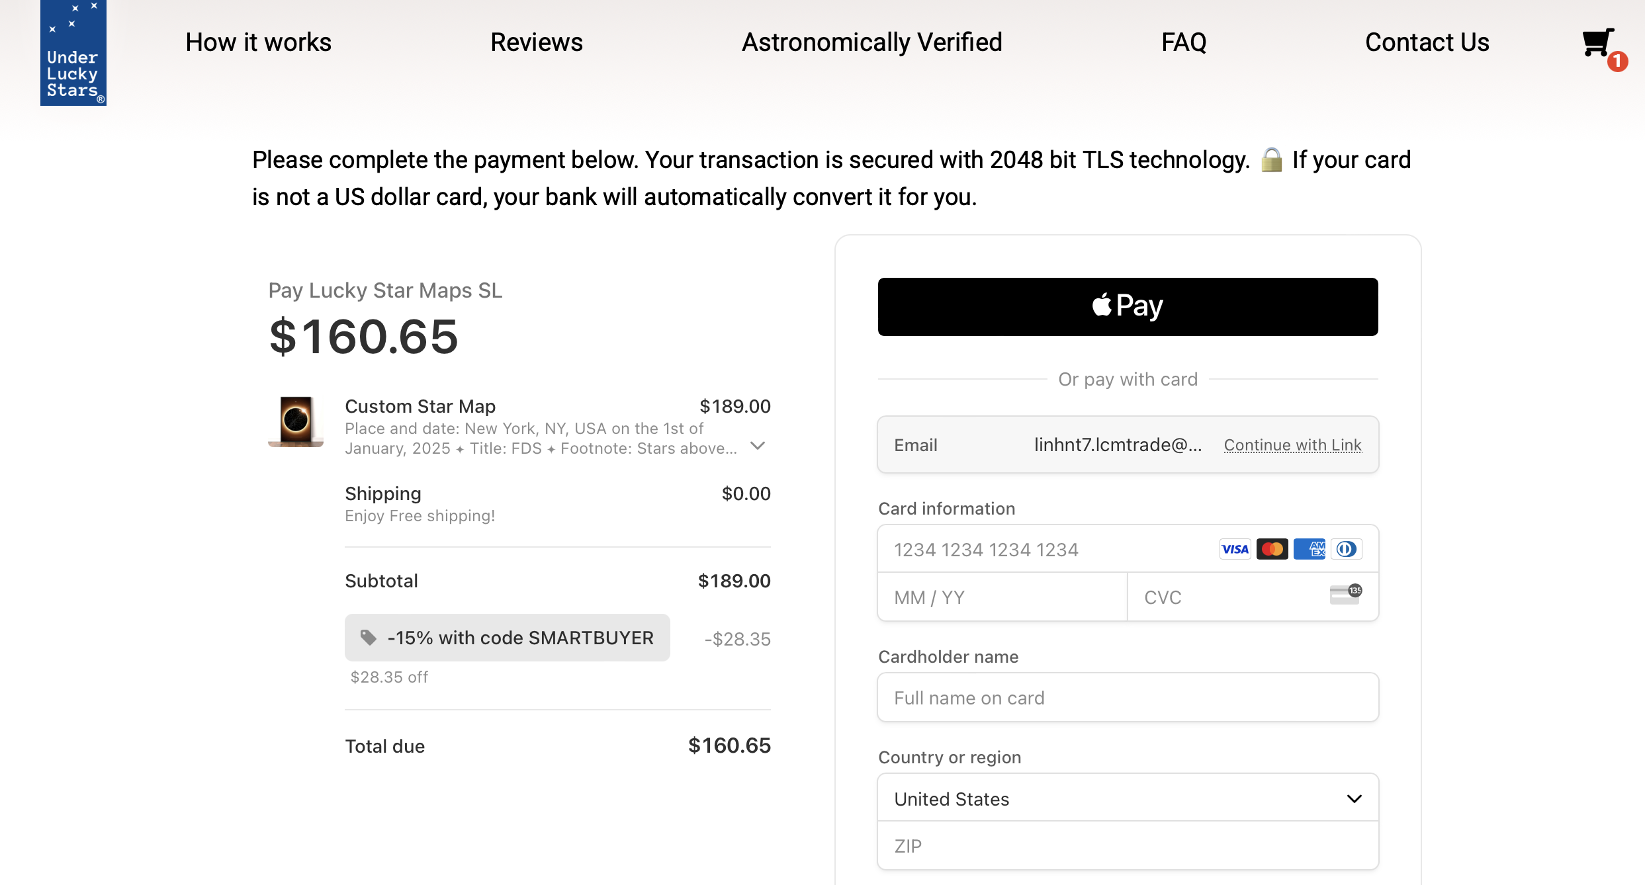This screenshot has width=1645, height=885.
Task: Click the Visa card icon
Action: [1235, 549]
